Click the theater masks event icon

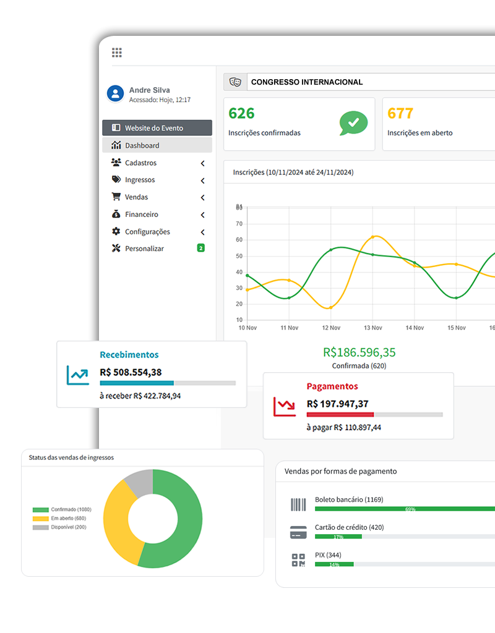point(235,82)
